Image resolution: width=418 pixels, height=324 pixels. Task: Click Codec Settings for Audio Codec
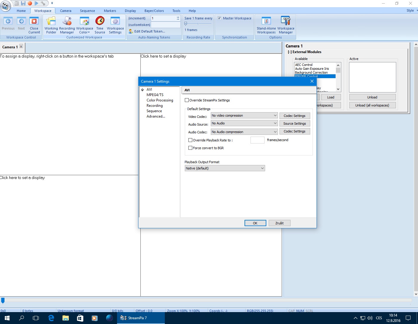point(295,131)
